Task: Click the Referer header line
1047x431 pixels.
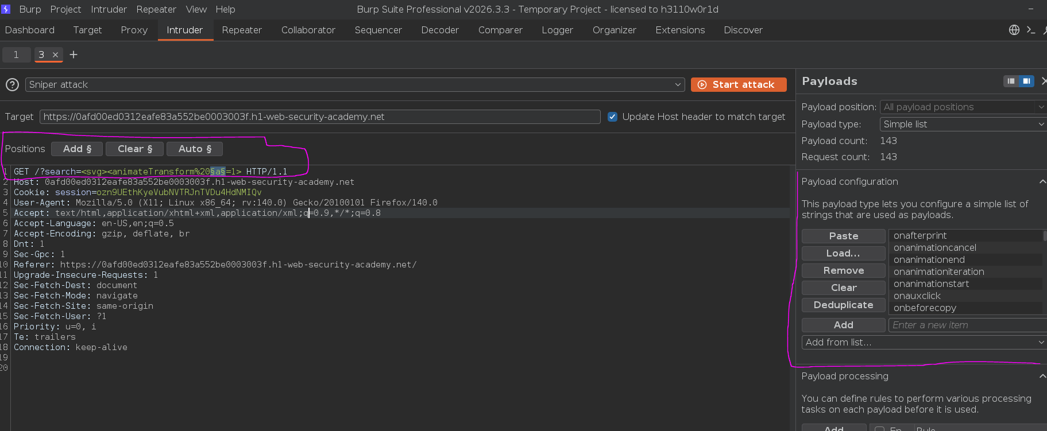Action: pos(215,265)
